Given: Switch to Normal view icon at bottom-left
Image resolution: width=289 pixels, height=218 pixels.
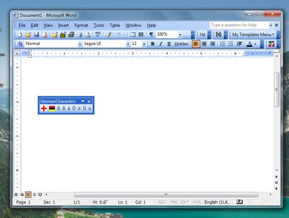Looking at the screenshot, I should coord(16,194).
